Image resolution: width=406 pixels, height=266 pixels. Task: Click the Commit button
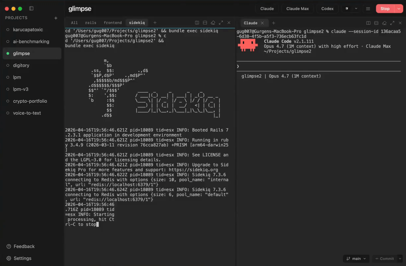pyautogui.click(x=384, y=259)
